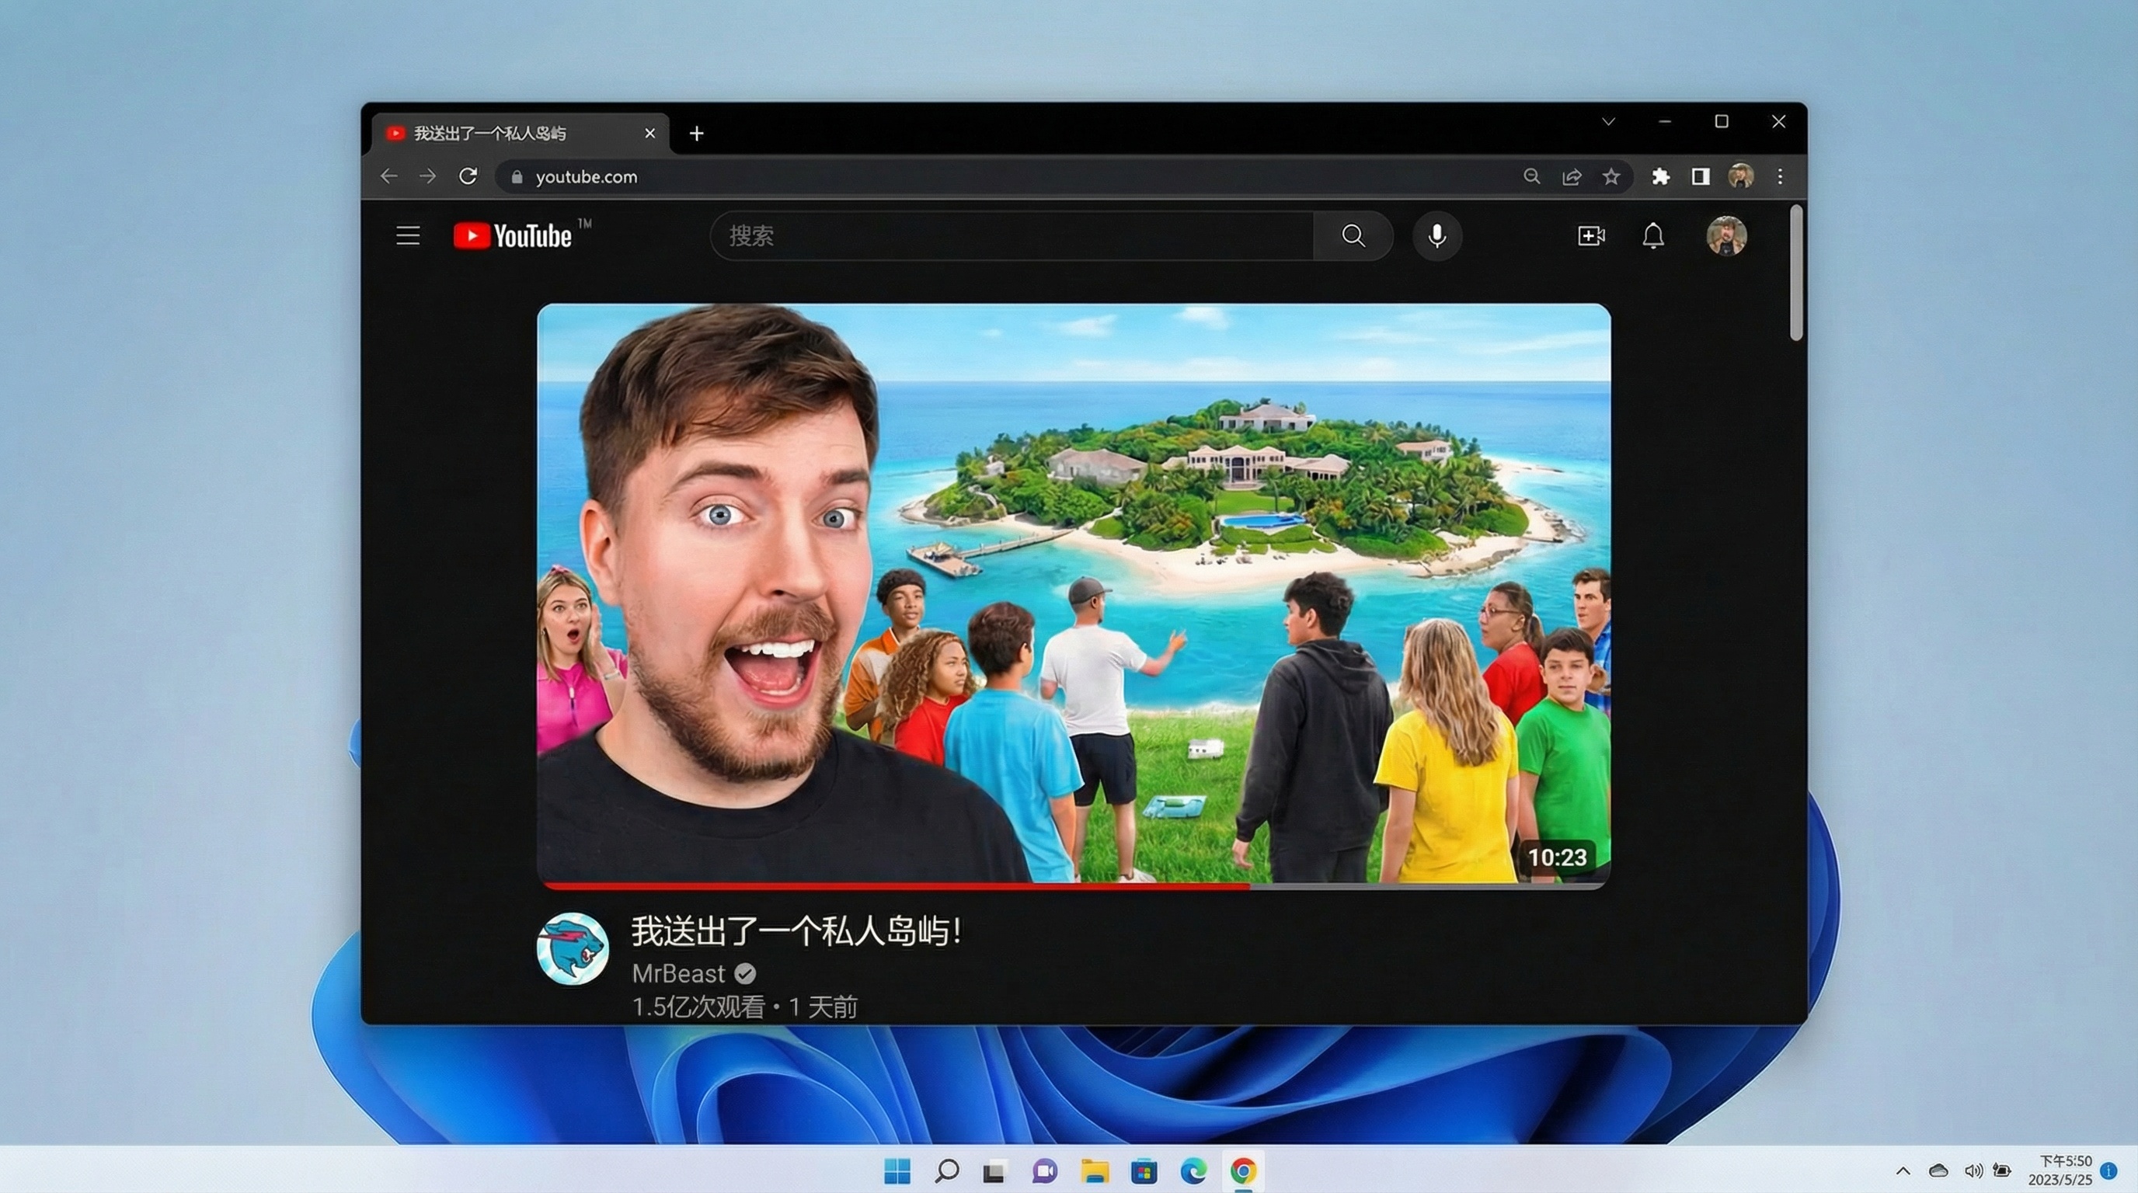The image size is (2138, 1193).
Task: Open a new browser tab
Action: 696,134
